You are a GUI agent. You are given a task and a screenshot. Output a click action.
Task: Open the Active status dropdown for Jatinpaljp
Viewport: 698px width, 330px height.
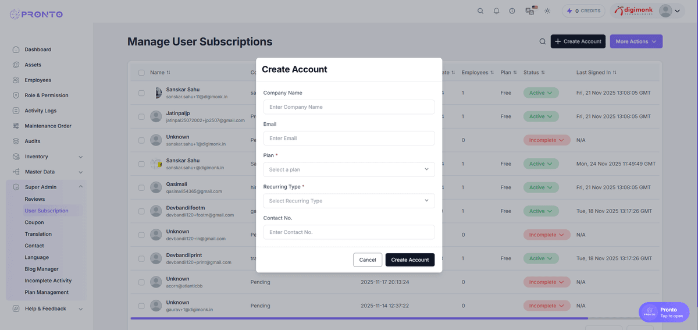pyautogui.click(x=541, y=116)
